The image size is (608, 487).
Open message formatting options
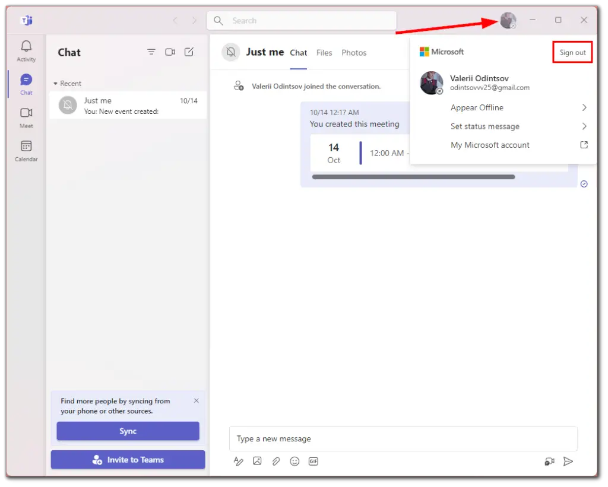[x=238, y=461]
